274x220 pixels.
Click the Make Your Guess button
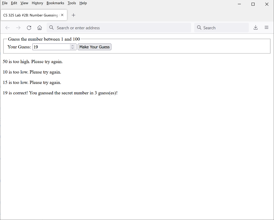(x=94, y=47)
